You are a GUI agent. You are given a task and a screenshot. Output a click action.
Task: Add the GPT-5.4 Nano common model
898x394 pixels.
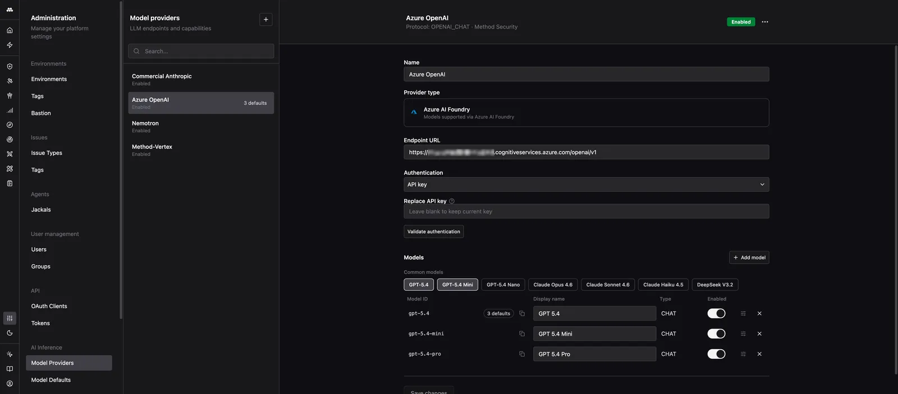[x=503, y=285]
